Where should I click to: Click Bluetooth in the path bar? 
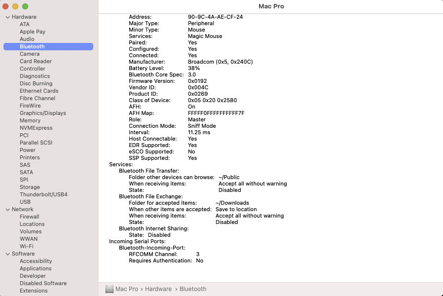tap(193, 289)
